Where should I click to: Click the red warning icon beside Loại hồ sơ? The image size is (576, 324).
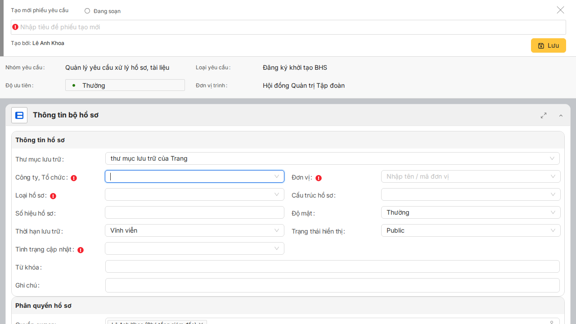point(53,196)
